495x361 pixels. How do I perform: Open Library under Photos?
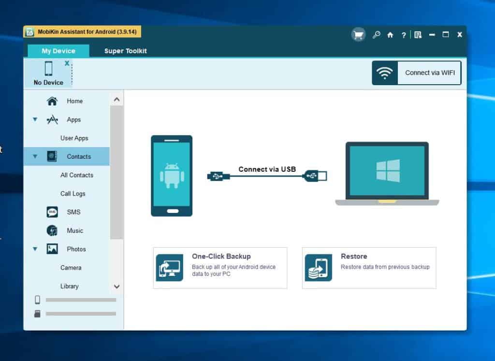pos(70,286)
